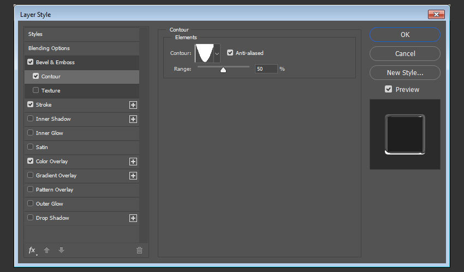
Task: Add a Gradient Overlay instance with plus icon
Action: [133, 176]
